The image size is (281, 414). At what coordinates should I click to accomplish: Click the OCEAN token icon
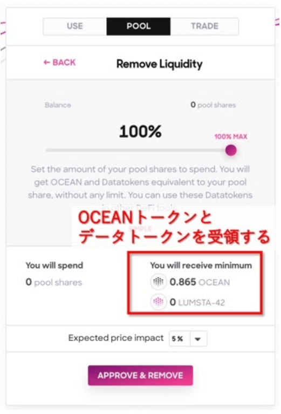coord(159,282)
